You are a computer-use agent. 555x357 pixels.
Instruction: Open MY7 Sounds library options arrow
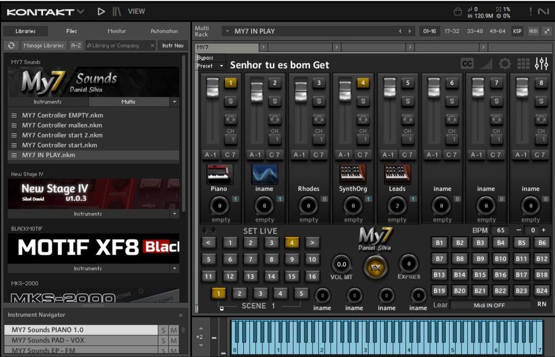[x=174, y=102]
